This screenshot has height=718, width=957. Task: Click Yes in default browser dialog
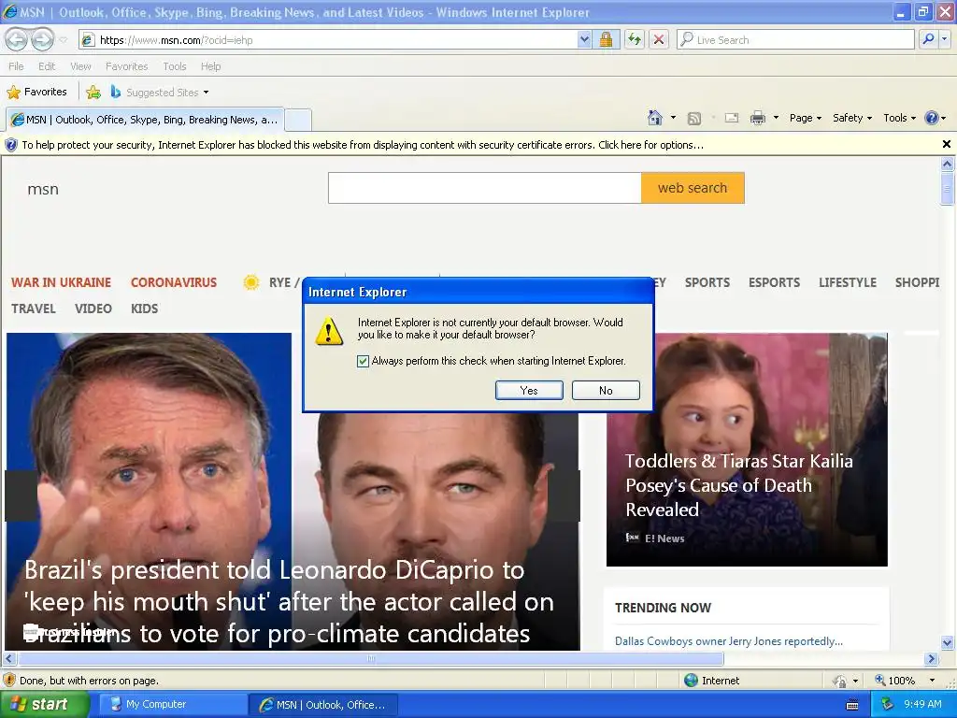(529, 391)
